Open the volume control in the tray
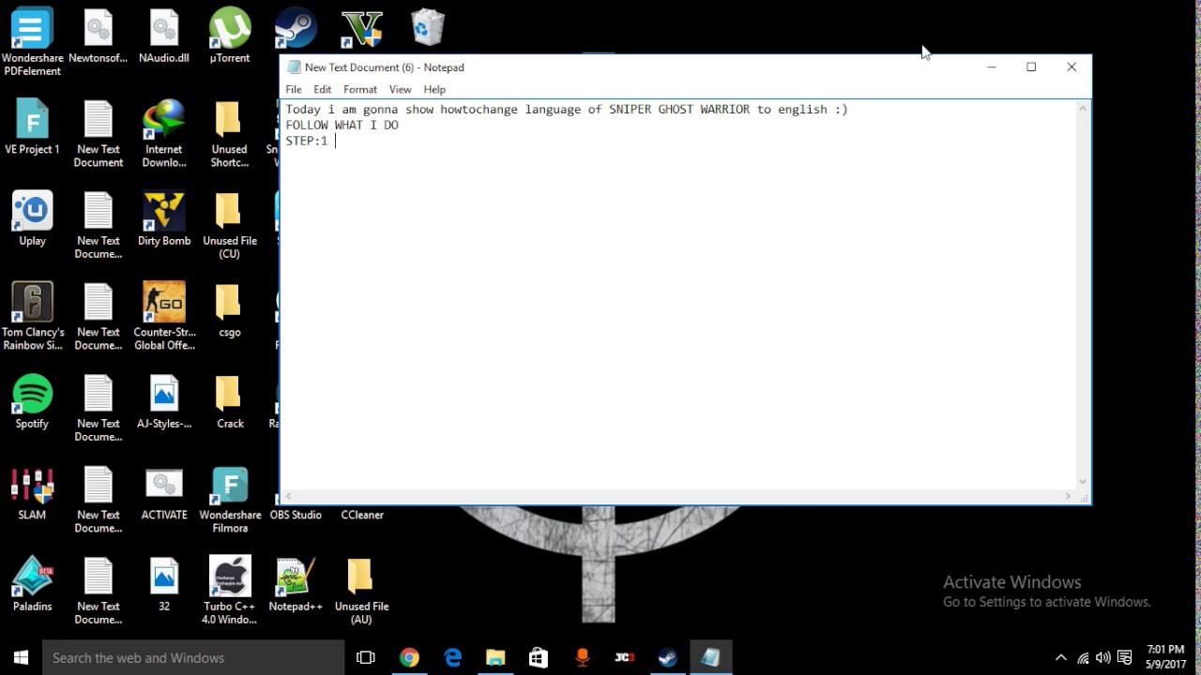 [x=1103, y=658]
